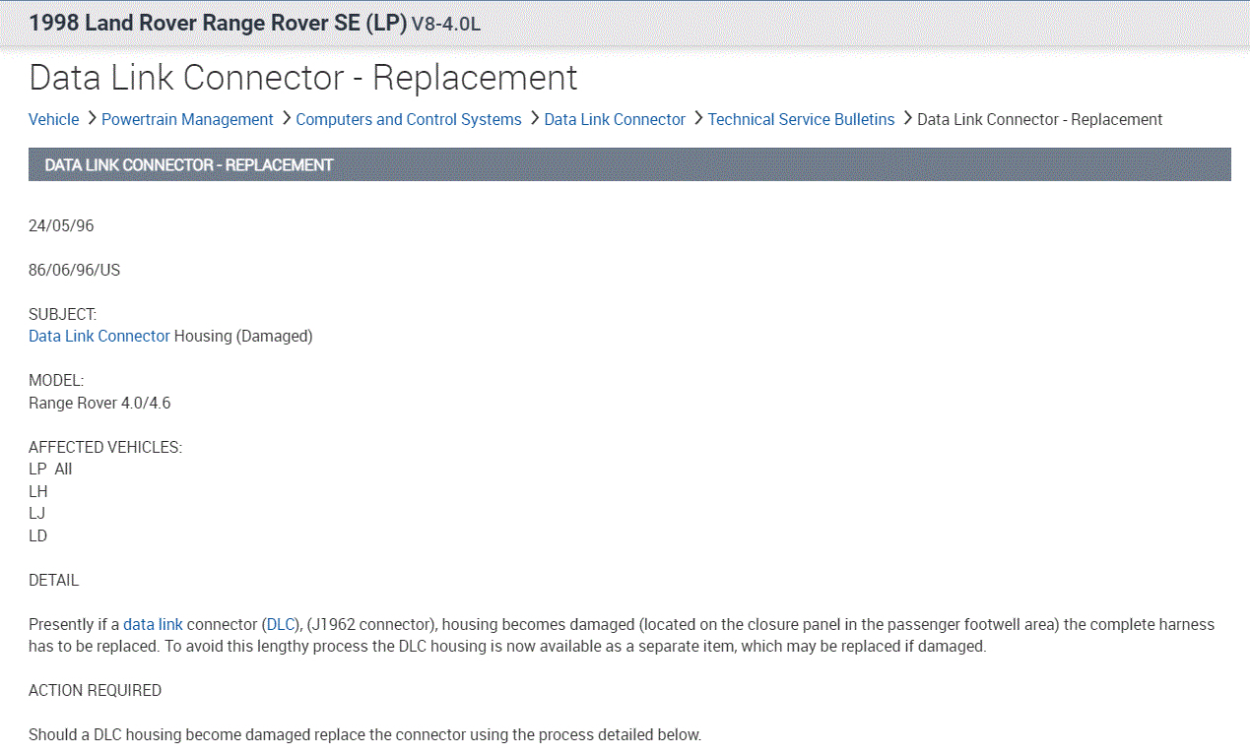The height and width of the screenshot is (754, 1250).
Task: Go to Computers and Control Systems
Action: [x=408, y=119]
